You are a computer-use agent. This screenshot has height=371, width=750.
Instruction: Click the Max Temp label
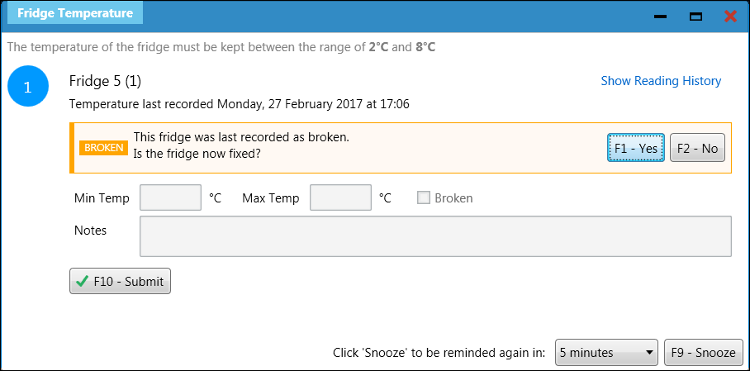271,198
